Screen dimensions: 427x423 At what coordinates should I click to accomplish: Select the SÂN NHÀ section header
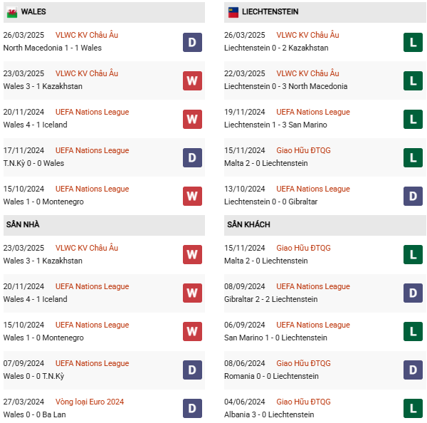[23, 224]
